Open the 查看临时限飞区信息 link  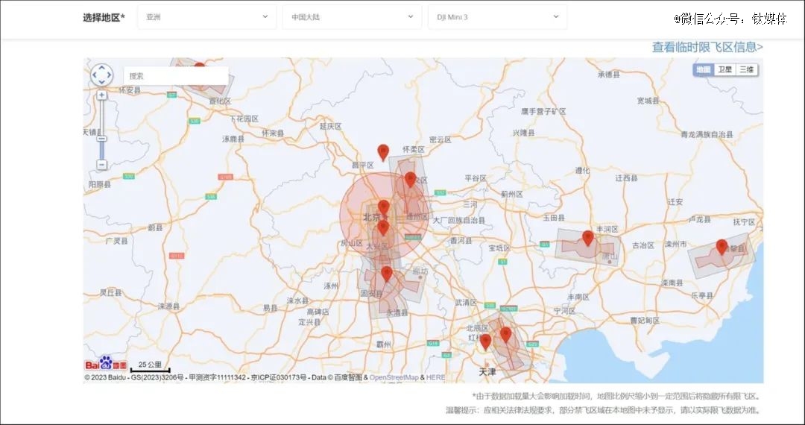[707, 47]
